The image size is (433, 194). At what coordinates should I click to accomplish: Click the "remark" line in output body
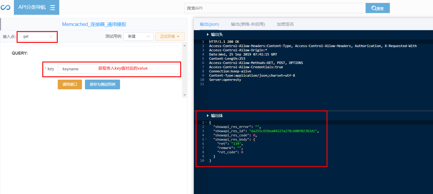(x=230, y=148)
